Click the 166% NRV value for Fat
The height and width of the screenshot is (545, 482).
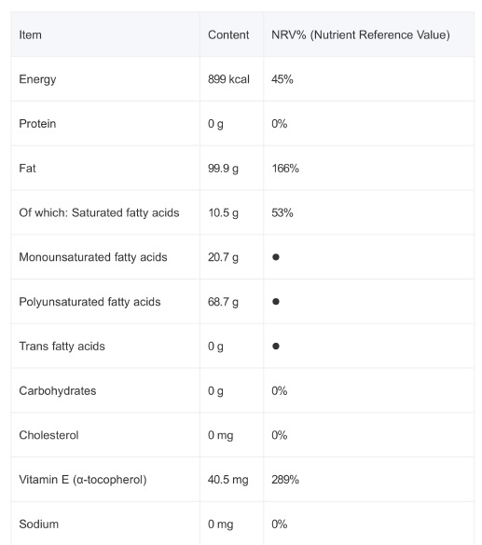285,169
